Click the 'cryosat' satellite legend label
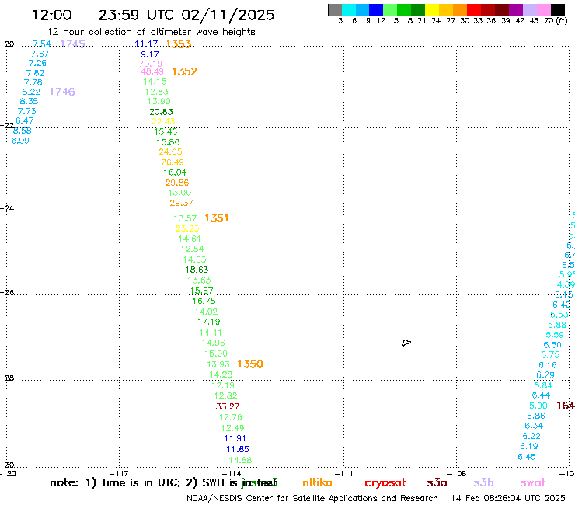This screenshot has width=575, height=505. coord(385,483)
